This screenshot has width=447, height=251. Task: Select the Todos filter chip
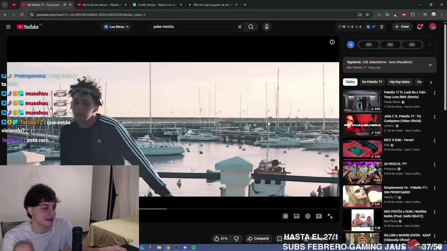(x=350, y=82)
